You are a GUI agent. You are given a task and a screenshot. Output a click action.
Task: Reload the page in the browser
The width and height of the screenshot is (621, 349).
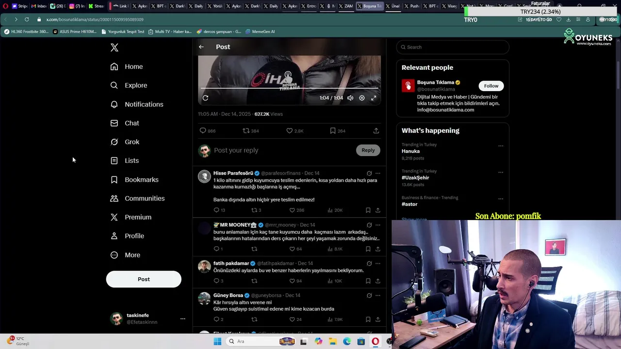coord(27,19)
